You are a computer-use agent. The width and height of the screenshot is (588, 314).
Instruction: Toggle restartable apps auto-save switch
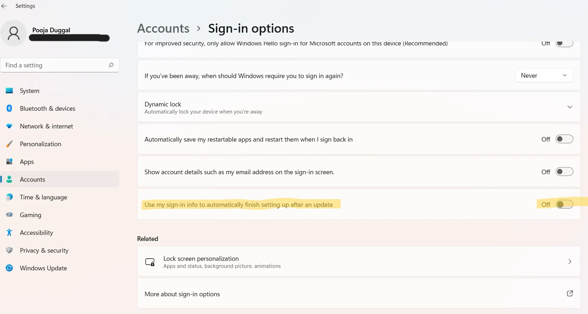pyautogui.click(x=564, y=139)
